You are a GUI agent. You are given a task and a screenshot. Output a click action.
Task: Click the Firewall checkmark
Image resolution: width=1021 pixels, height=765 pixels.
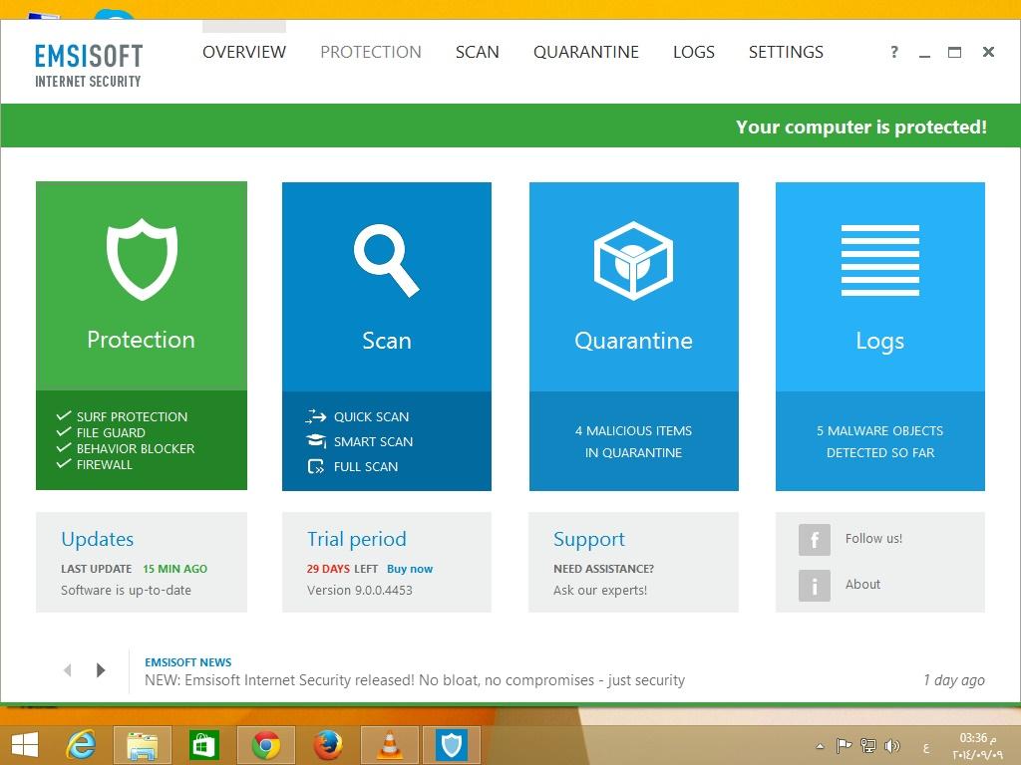click(64, 464)
